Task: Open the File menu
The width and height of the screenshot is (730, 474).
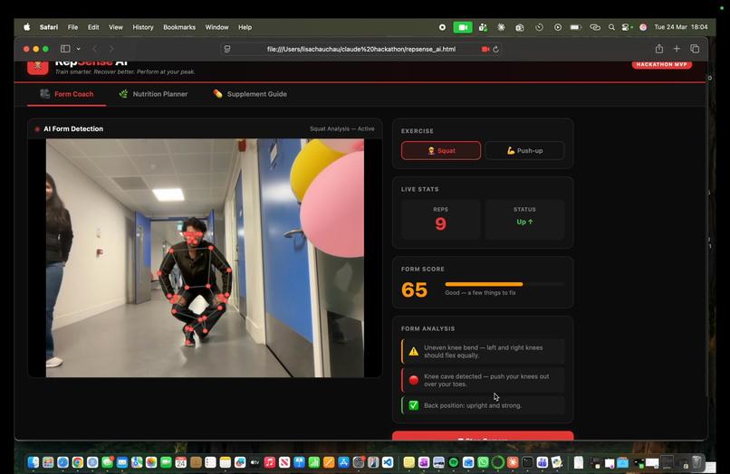Action: click(x=72, y=27)
